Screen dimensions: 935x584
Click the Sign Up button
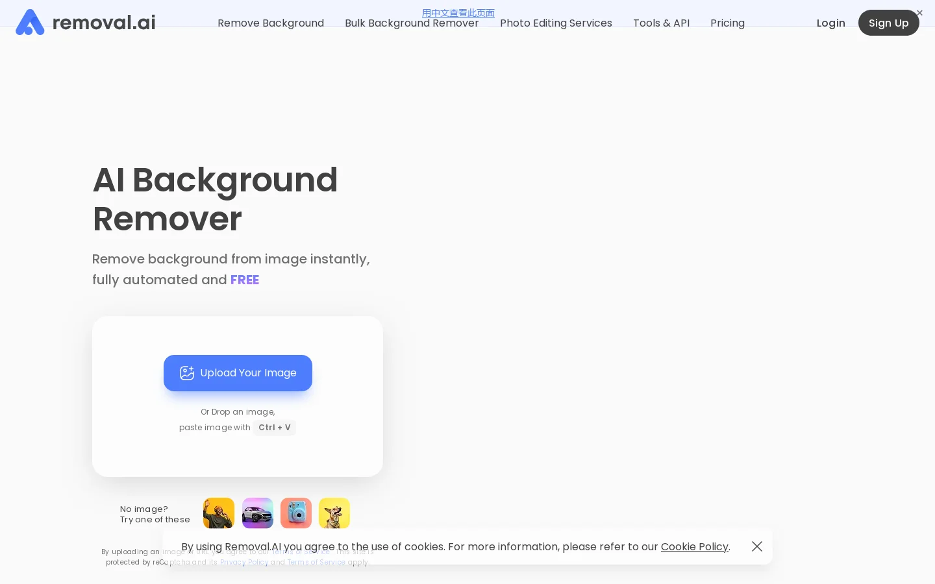click(x=888, y=23)
